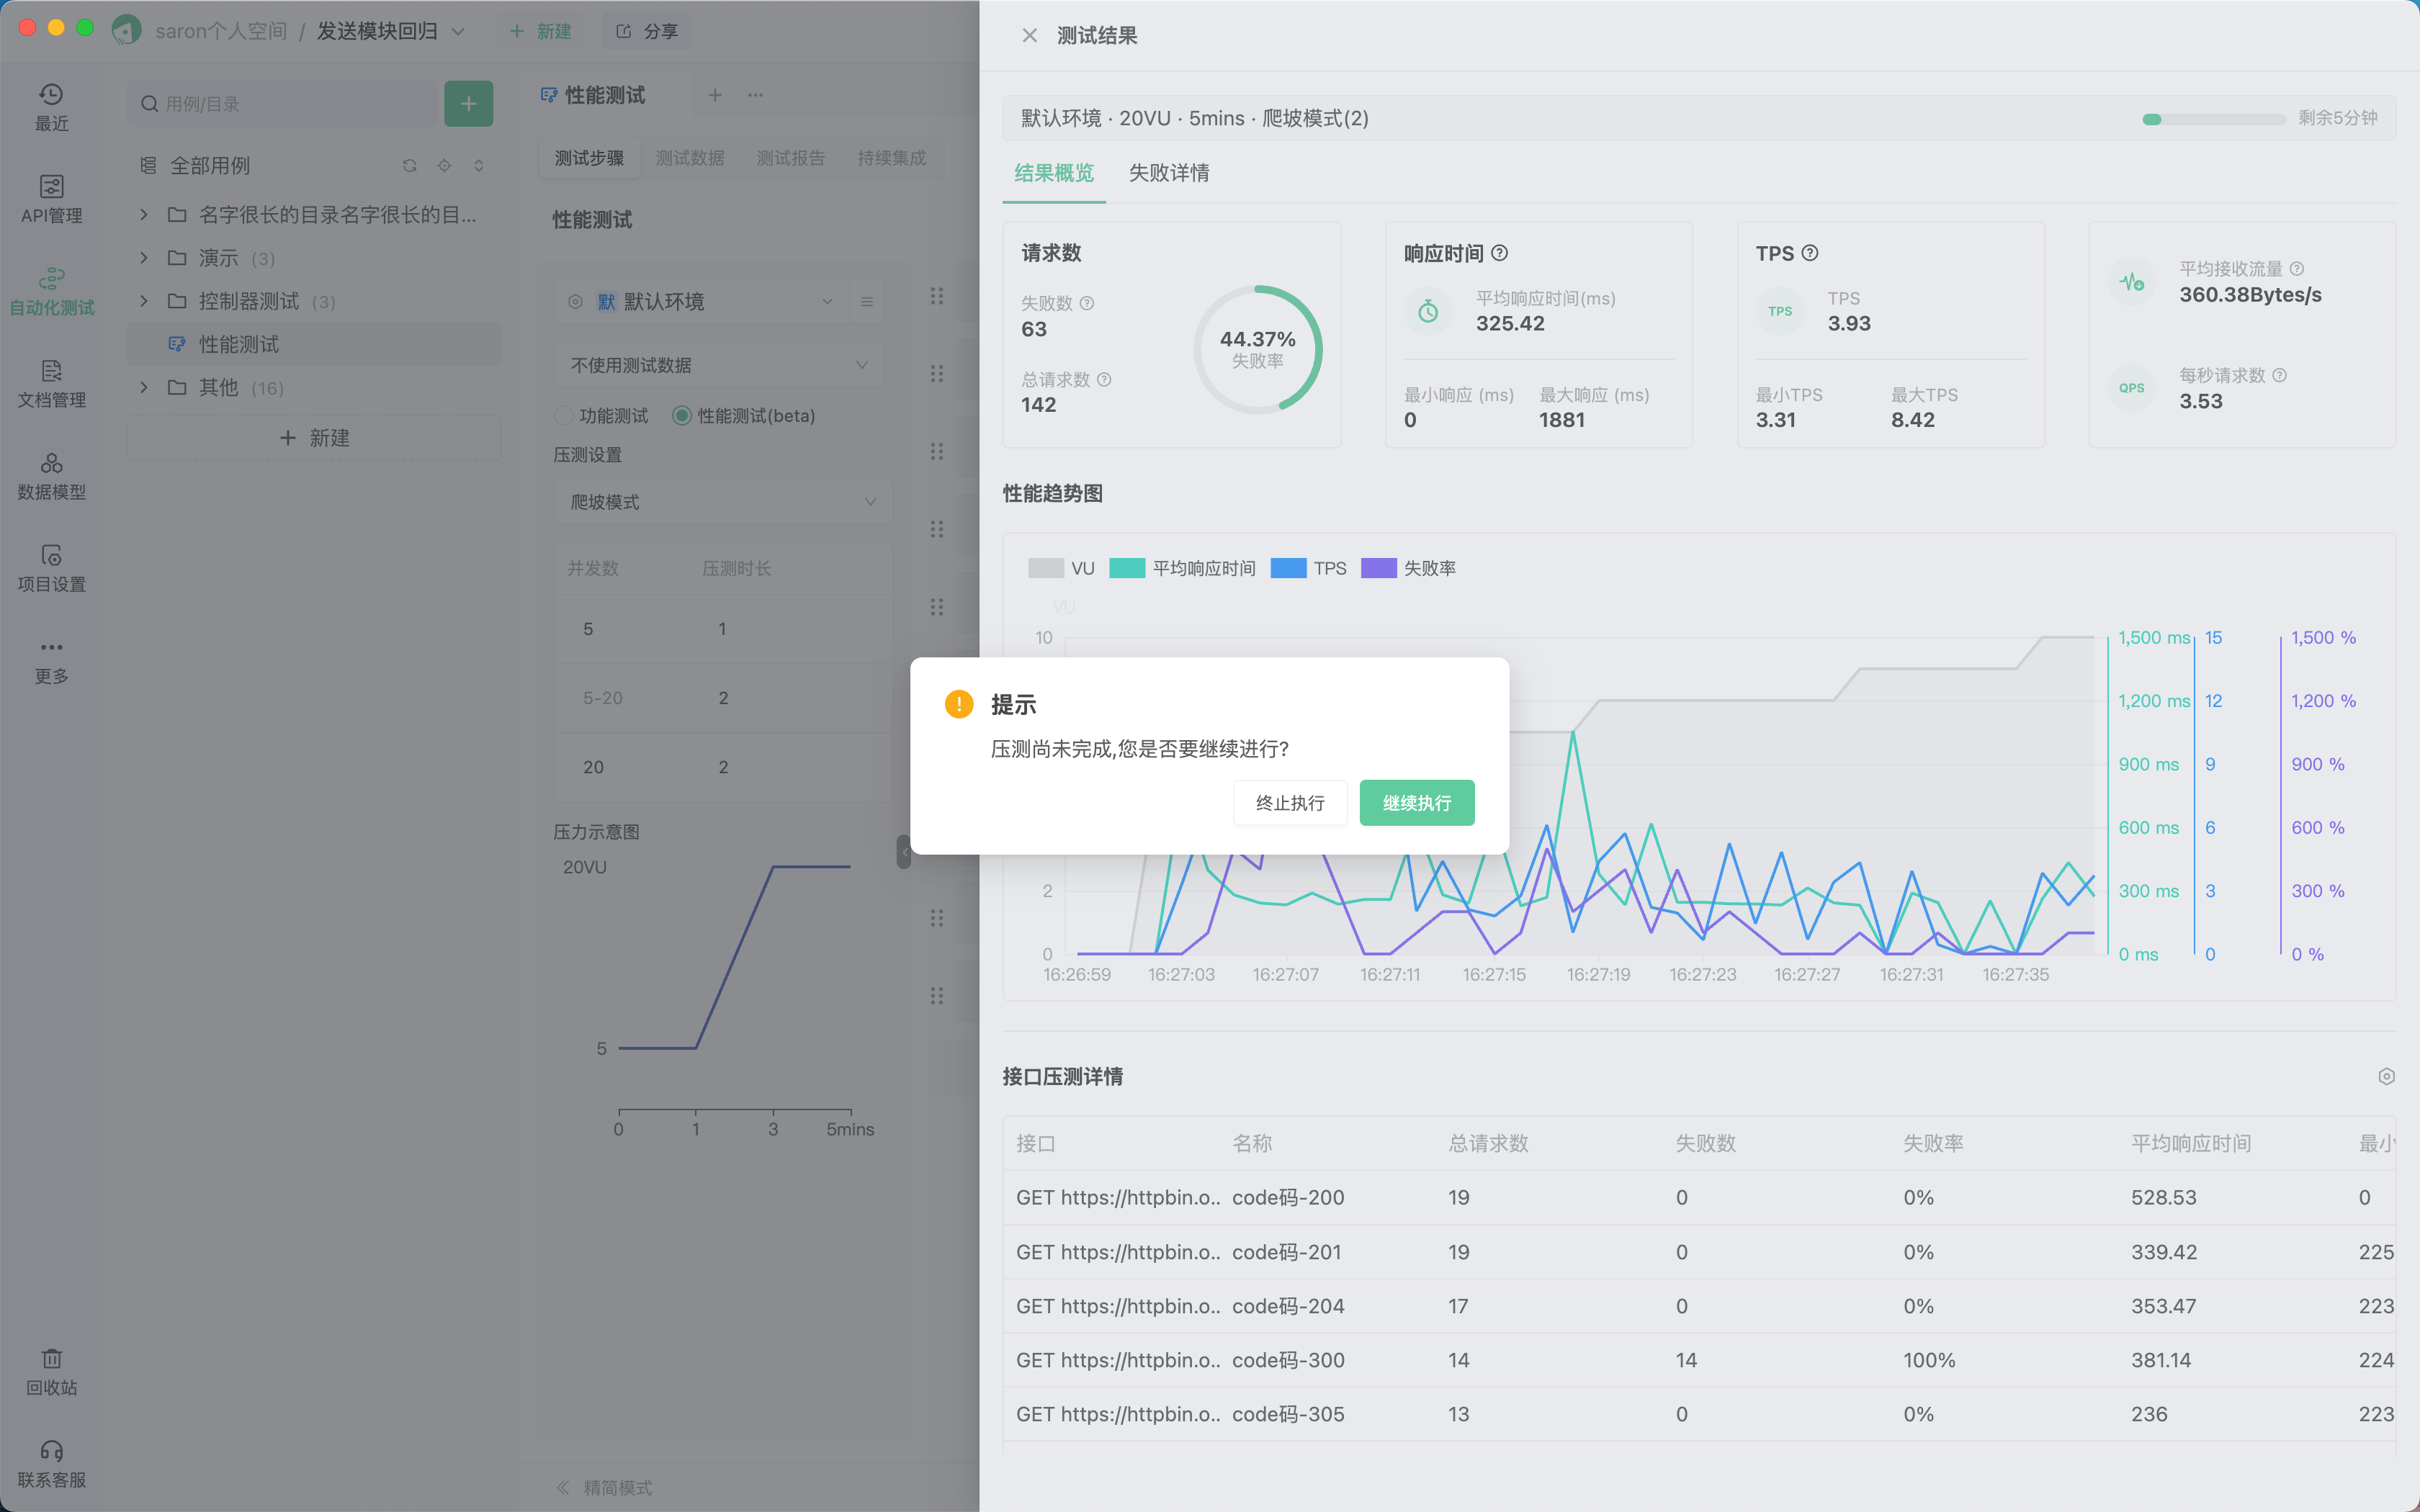Screen dimensions: 2420x1512
Task: Click help icon next to 响应时间
Action: [1499, 253]
